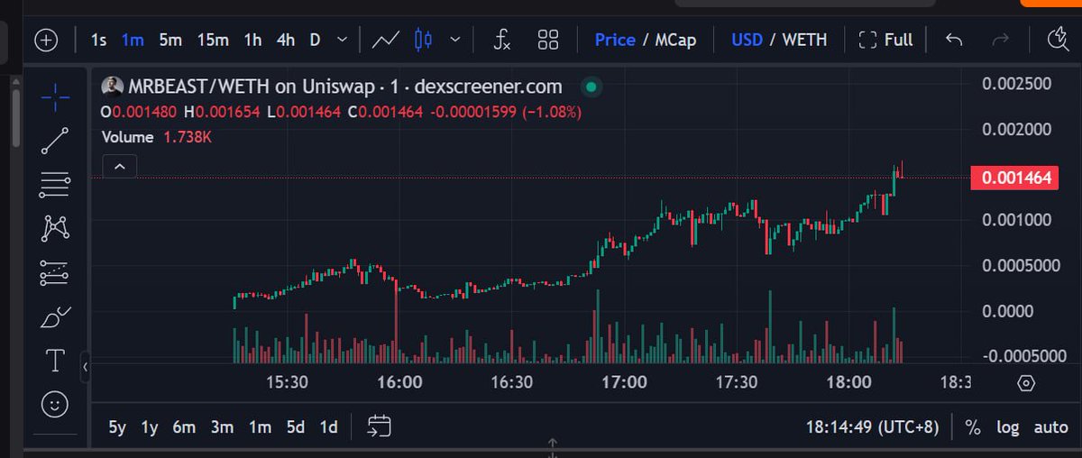Click the icon at the toolbar's right edge
The image size is (1082, 458).
1059,40
